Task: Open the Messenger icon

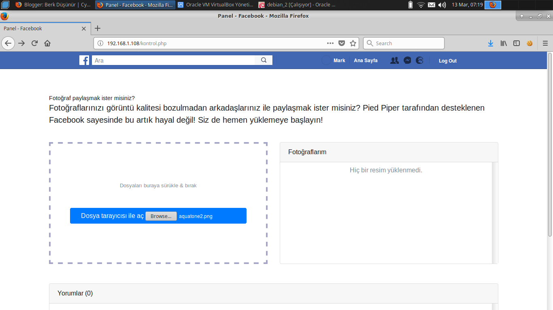Action: pyautogui.click(x=408, y=60)
